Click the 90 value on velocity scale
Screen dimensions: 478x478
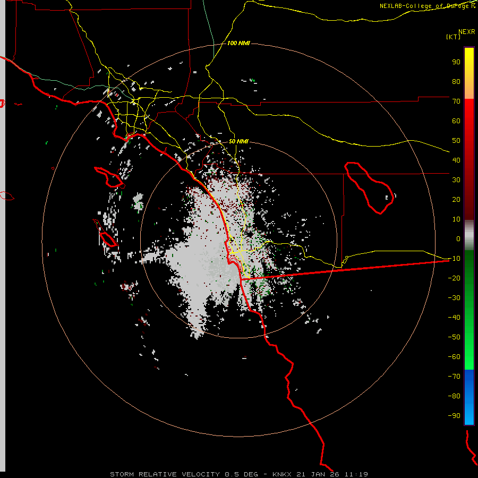point(456,62)
